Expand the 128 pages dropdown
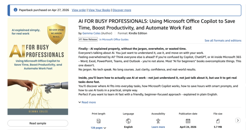This screenshot has height=130, width=246. [x=98, y=128]
